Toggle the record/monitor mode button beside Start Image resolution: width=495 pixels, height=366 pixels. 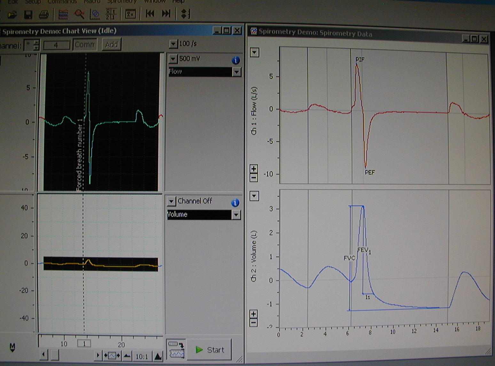pyautogui.click(x=177, y=350)
